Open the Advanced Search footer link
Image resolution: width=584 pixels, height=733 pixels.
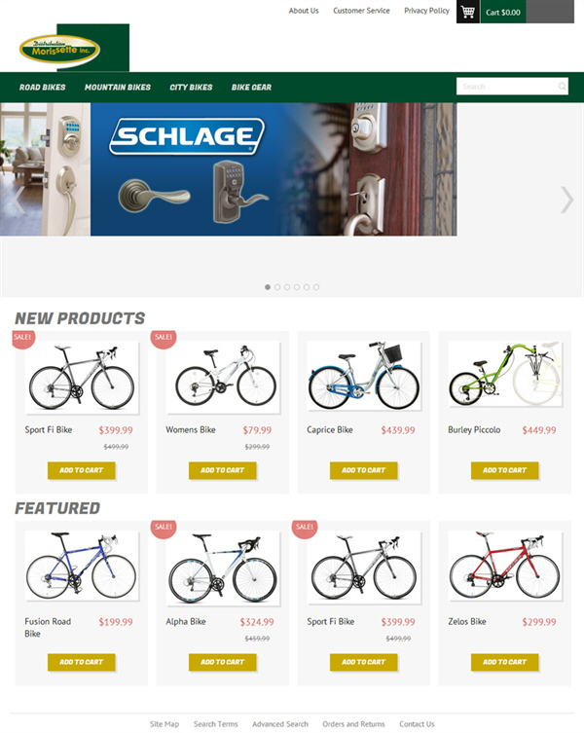(280, 724)
